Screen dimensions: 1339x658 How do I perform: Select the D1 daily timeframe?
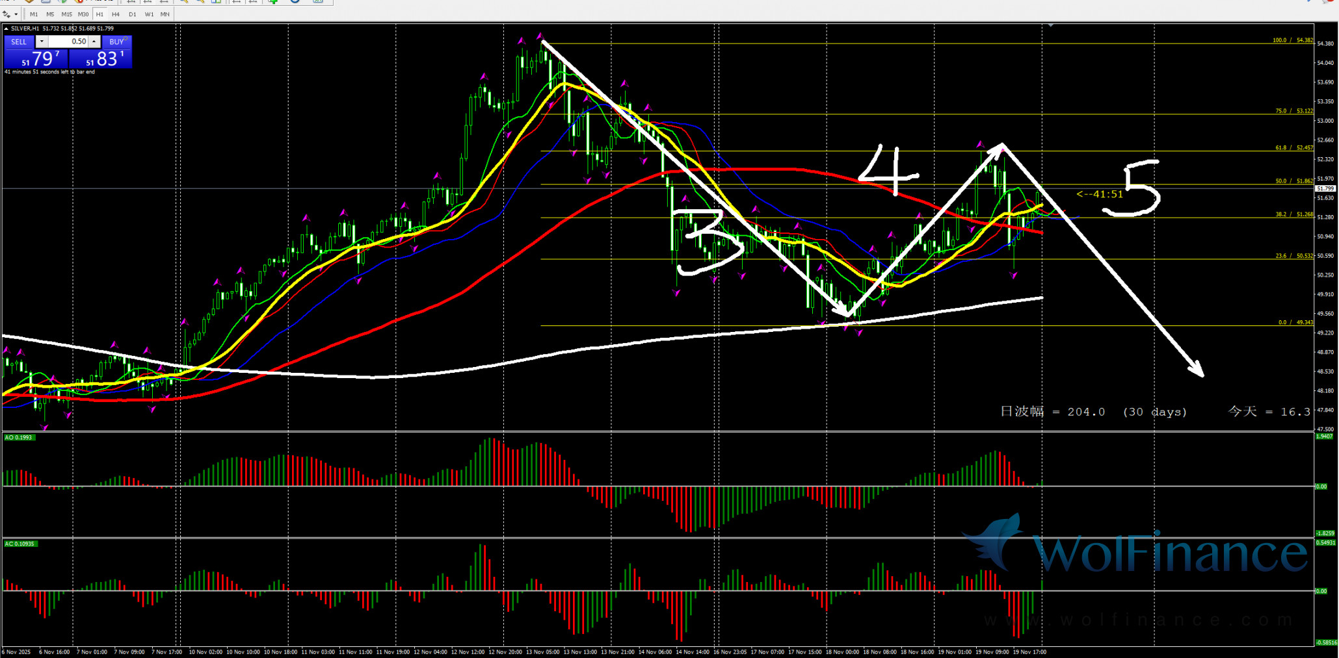[133, 14]
